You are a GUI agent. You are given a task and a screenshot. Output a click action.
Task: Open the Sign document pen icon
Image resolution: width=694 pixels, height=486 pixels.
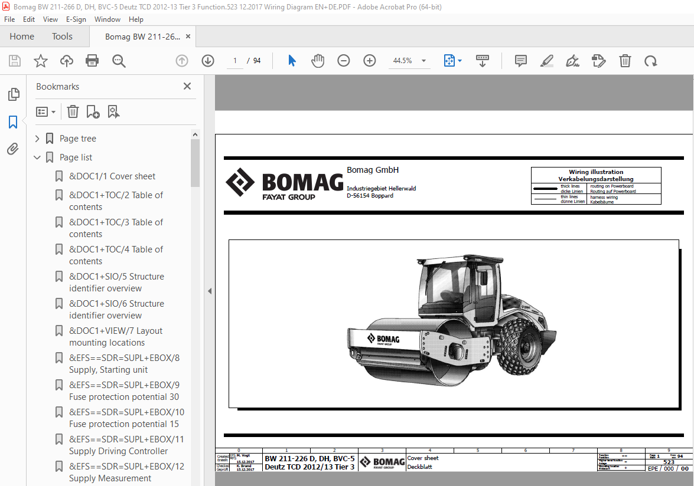tap(572, 61)
